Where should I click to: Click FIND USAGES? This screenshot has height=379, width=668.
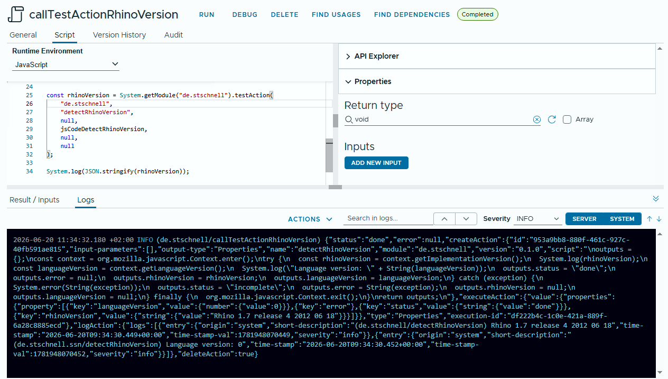coord(336,15)
